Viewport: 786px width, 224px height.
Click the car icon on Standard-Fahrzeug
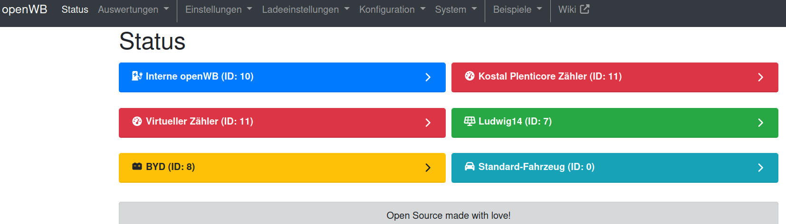[x=470, y=166]
